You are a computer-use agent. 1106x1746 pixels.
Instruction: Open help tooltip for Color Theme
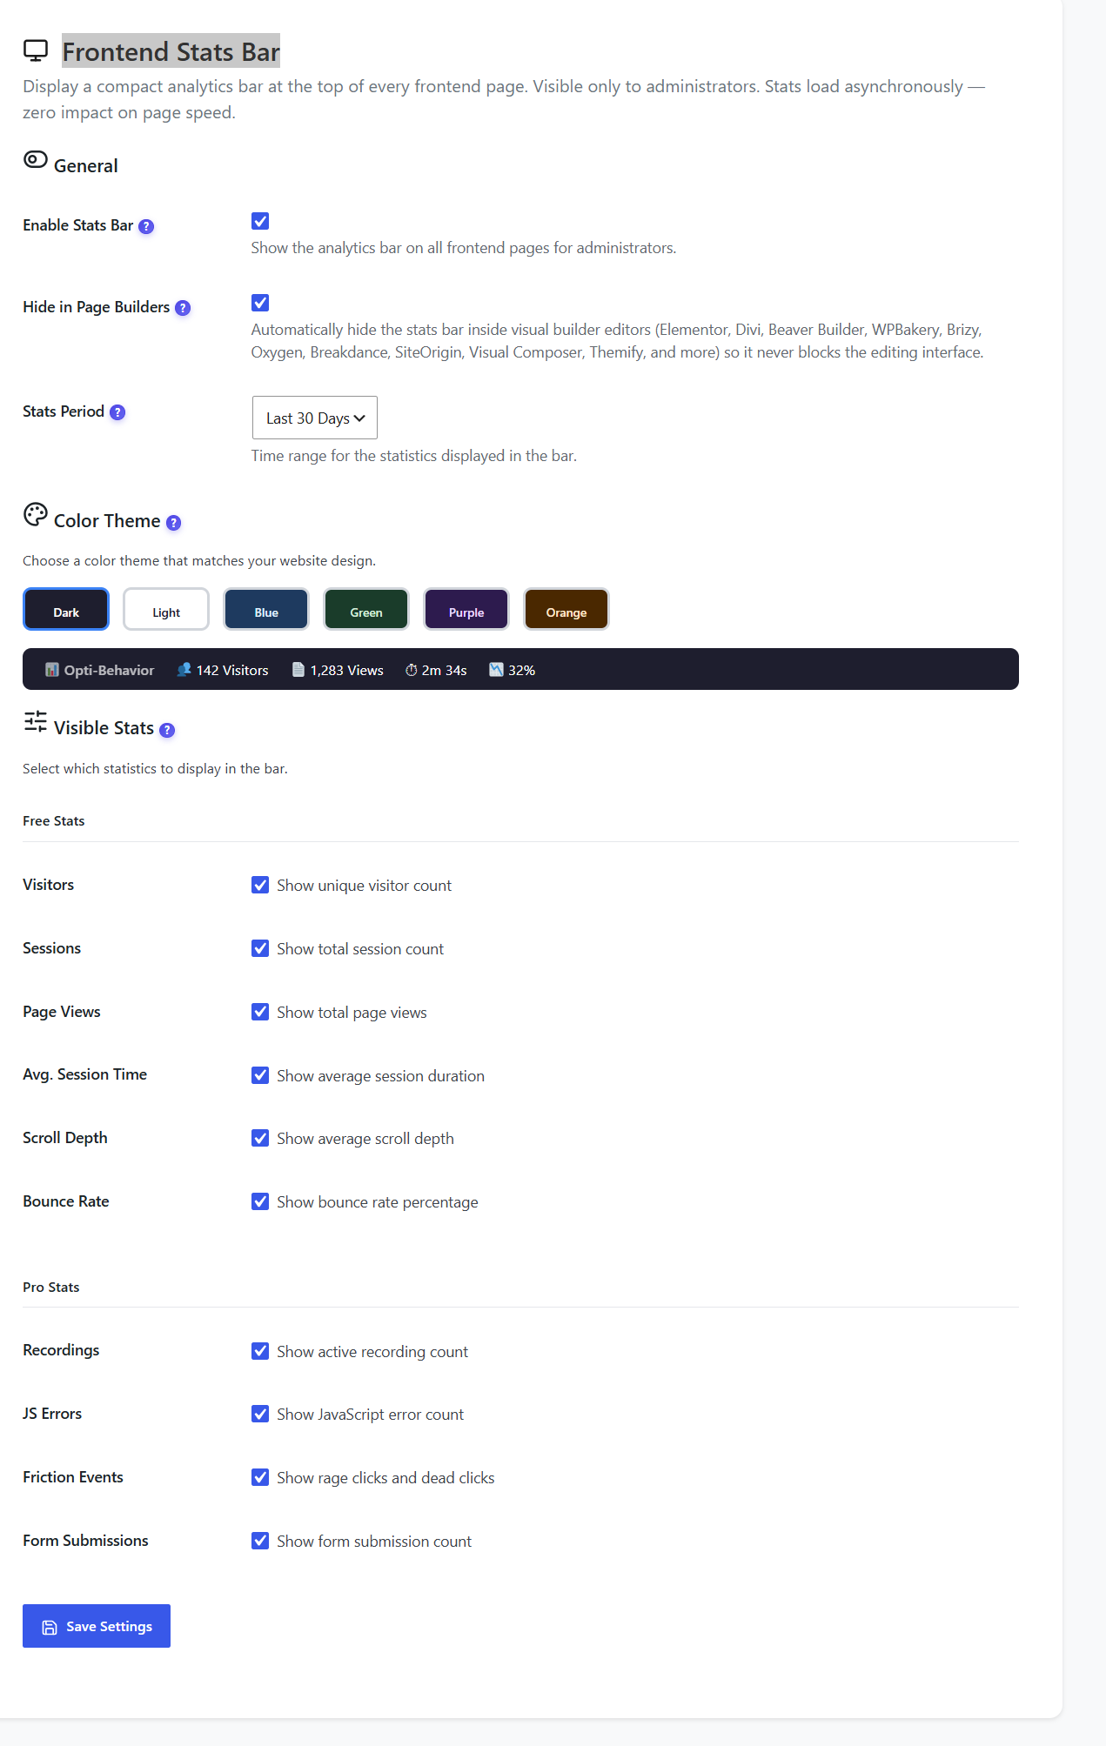[x=173, y=523]
